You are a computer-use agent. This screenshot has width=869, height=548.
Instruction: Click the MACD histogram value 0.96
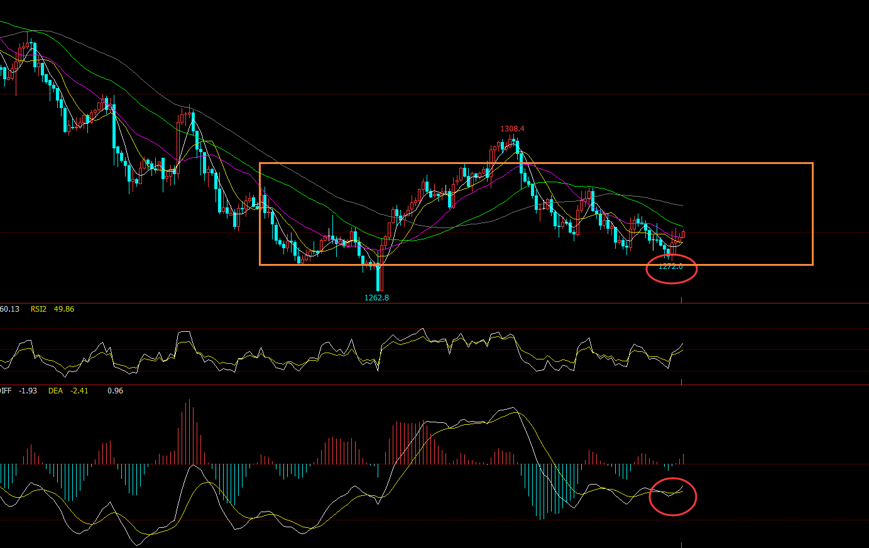click(x=116, y=391)
